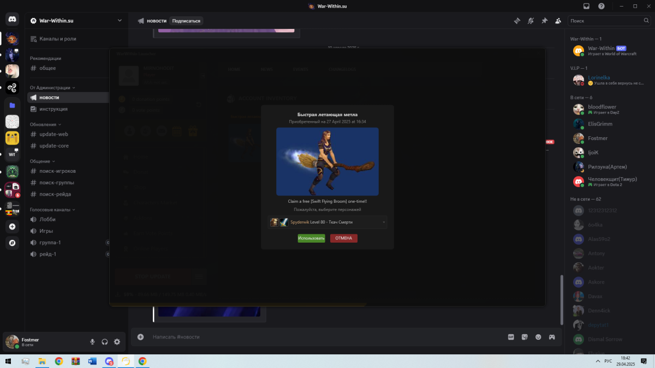This screenshot has width=655, height=368.
Task: Open GIF picker button
Action: (x=511, y=337)
